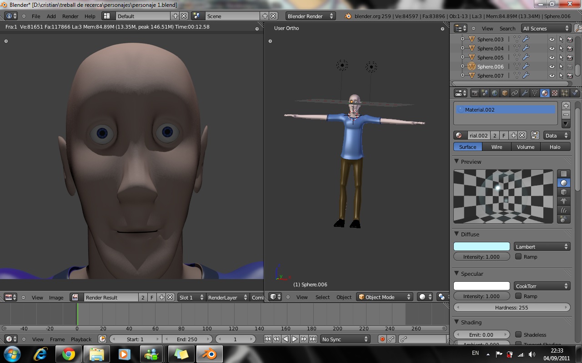This screenshot has height=363, width=582.
Task: Open the Scene properties tab
Action: coord(485,93)
